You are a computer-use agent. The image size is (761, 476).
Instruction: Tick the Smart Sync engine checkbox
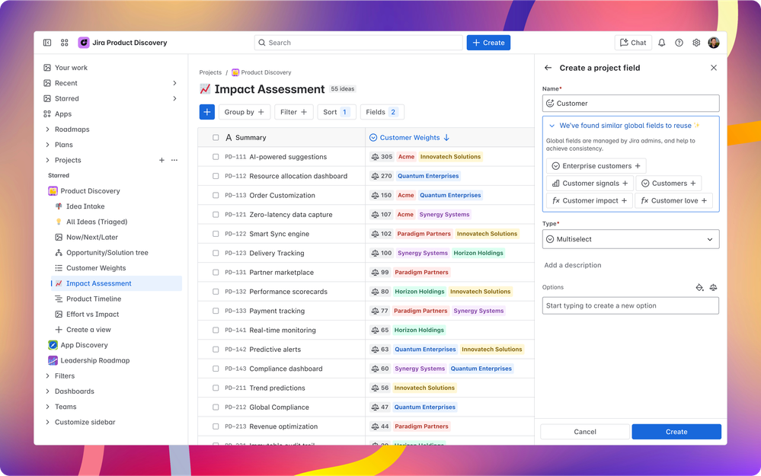(216, 234)
